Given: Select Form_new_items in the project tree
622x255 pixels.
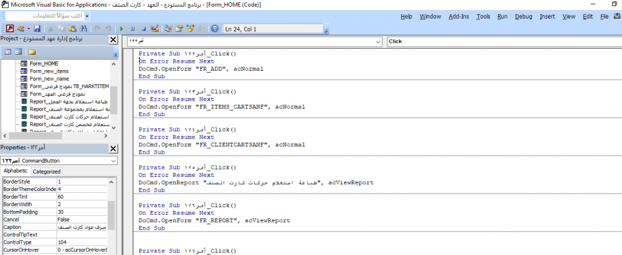Looking at the screenshot, I should coord(49,71).
